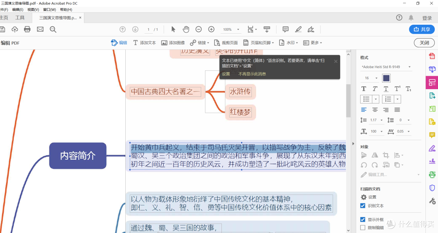Viewport: 438px width, 233px height.
Task: Select the Hand pan tool
Action: click(x=186, y=29)
